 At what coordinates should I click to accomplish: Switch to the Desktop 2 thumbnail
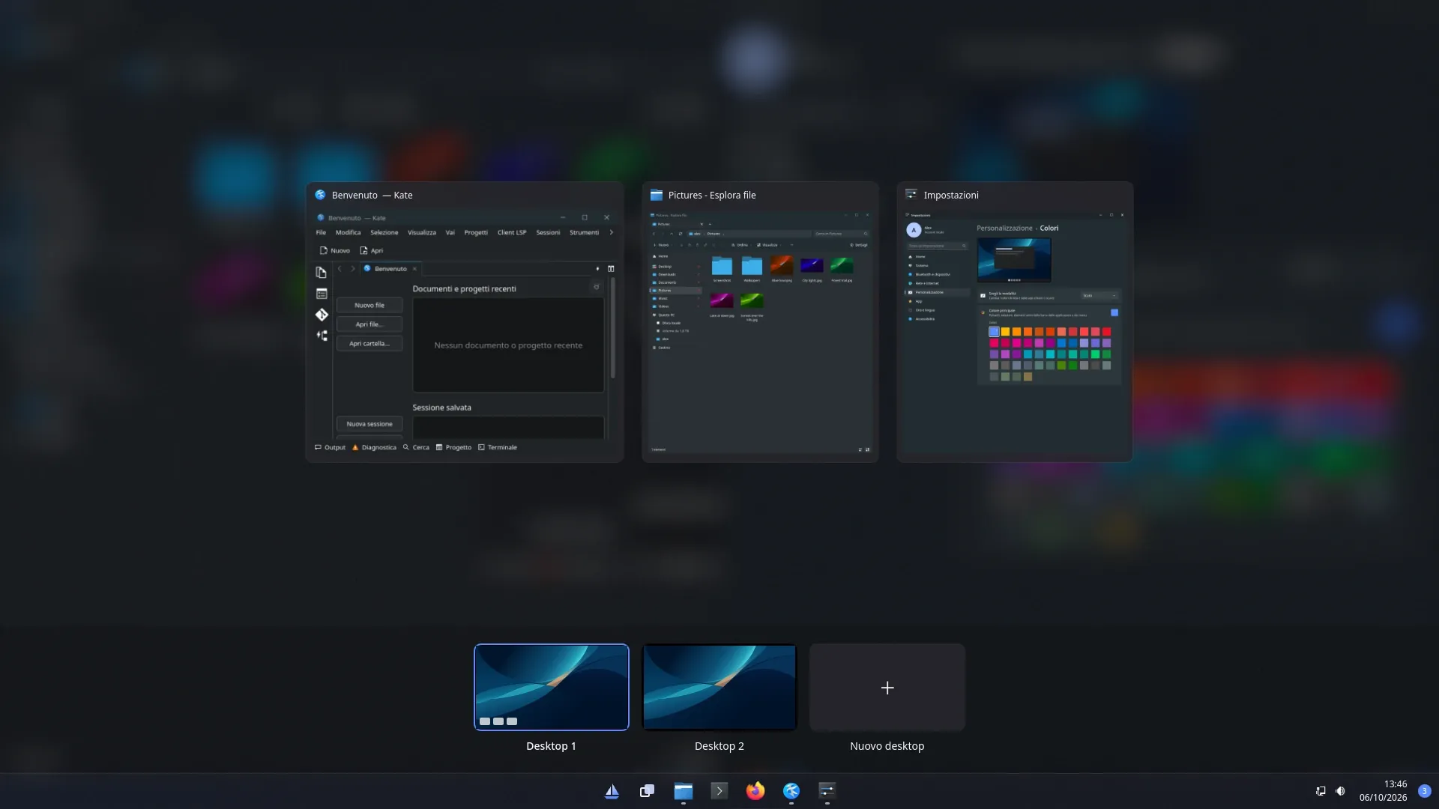tap(719, 687)
